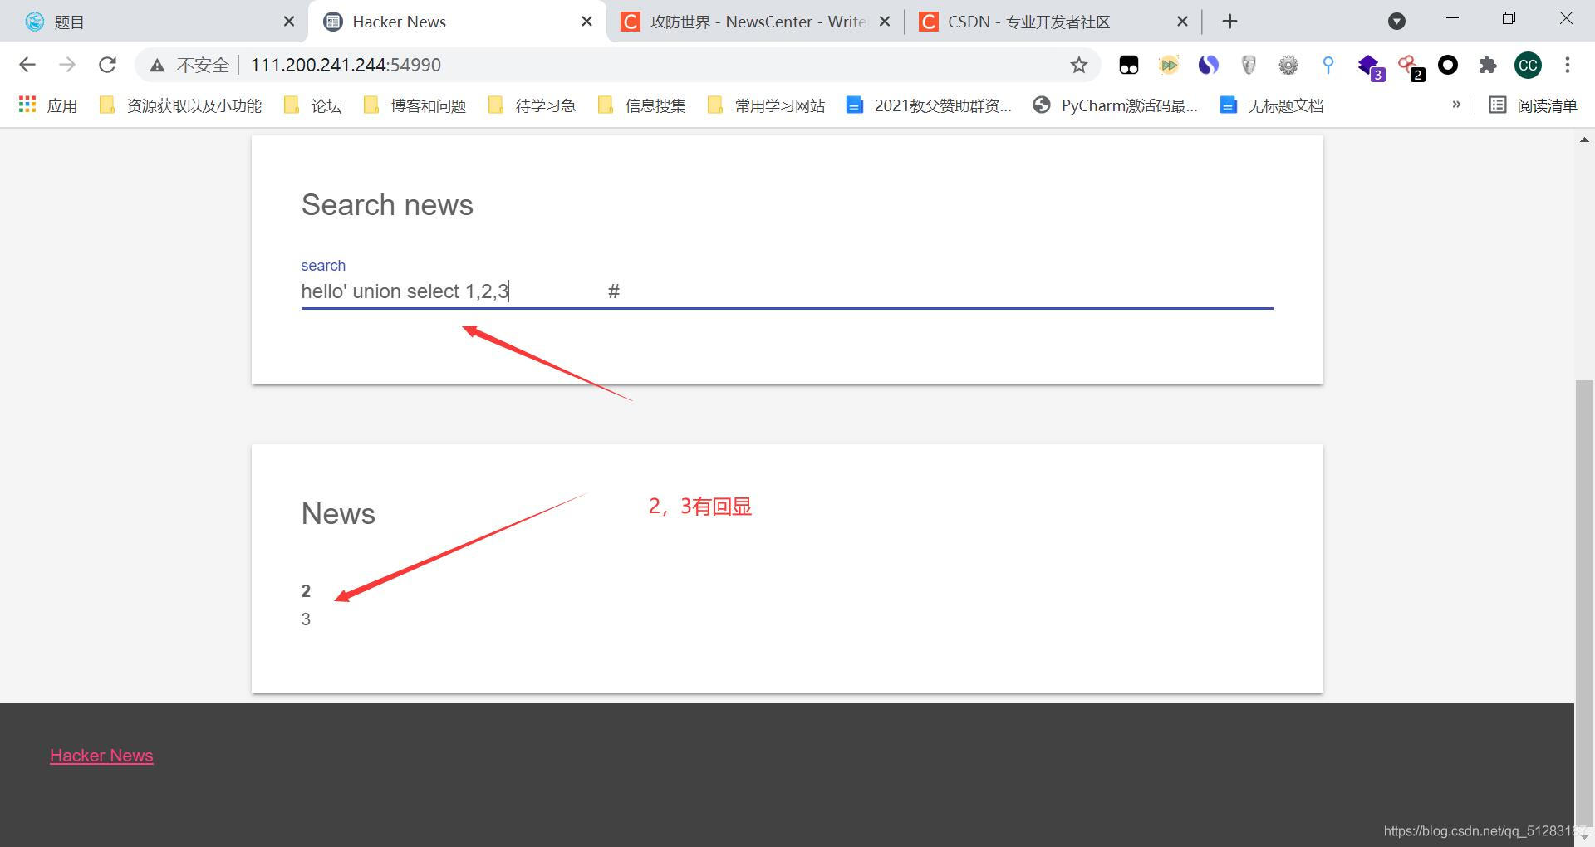Go forward with the arrow button
1595x847 pixels.
(67, 65)
